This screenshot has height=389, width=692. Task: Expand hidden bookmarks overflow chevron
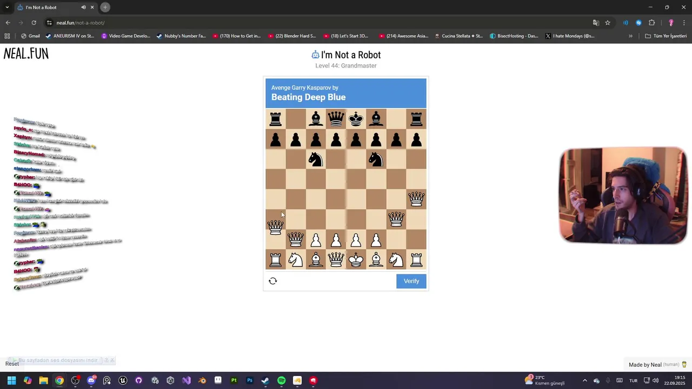[630, 36]
